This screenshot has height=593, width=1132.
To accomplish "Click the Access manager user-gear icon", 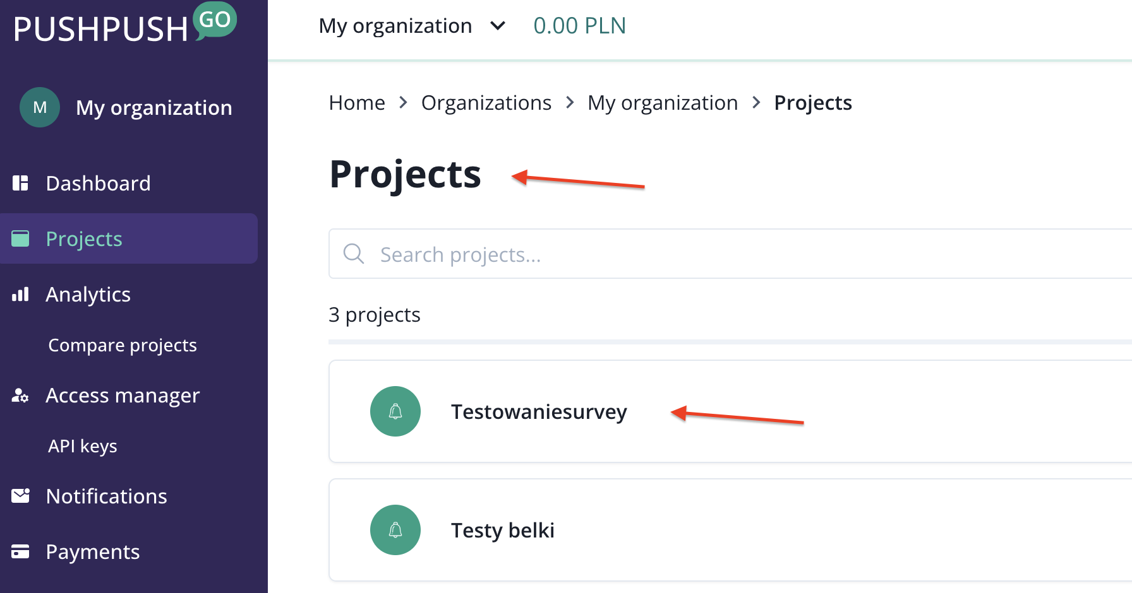I will coord(20,396).
